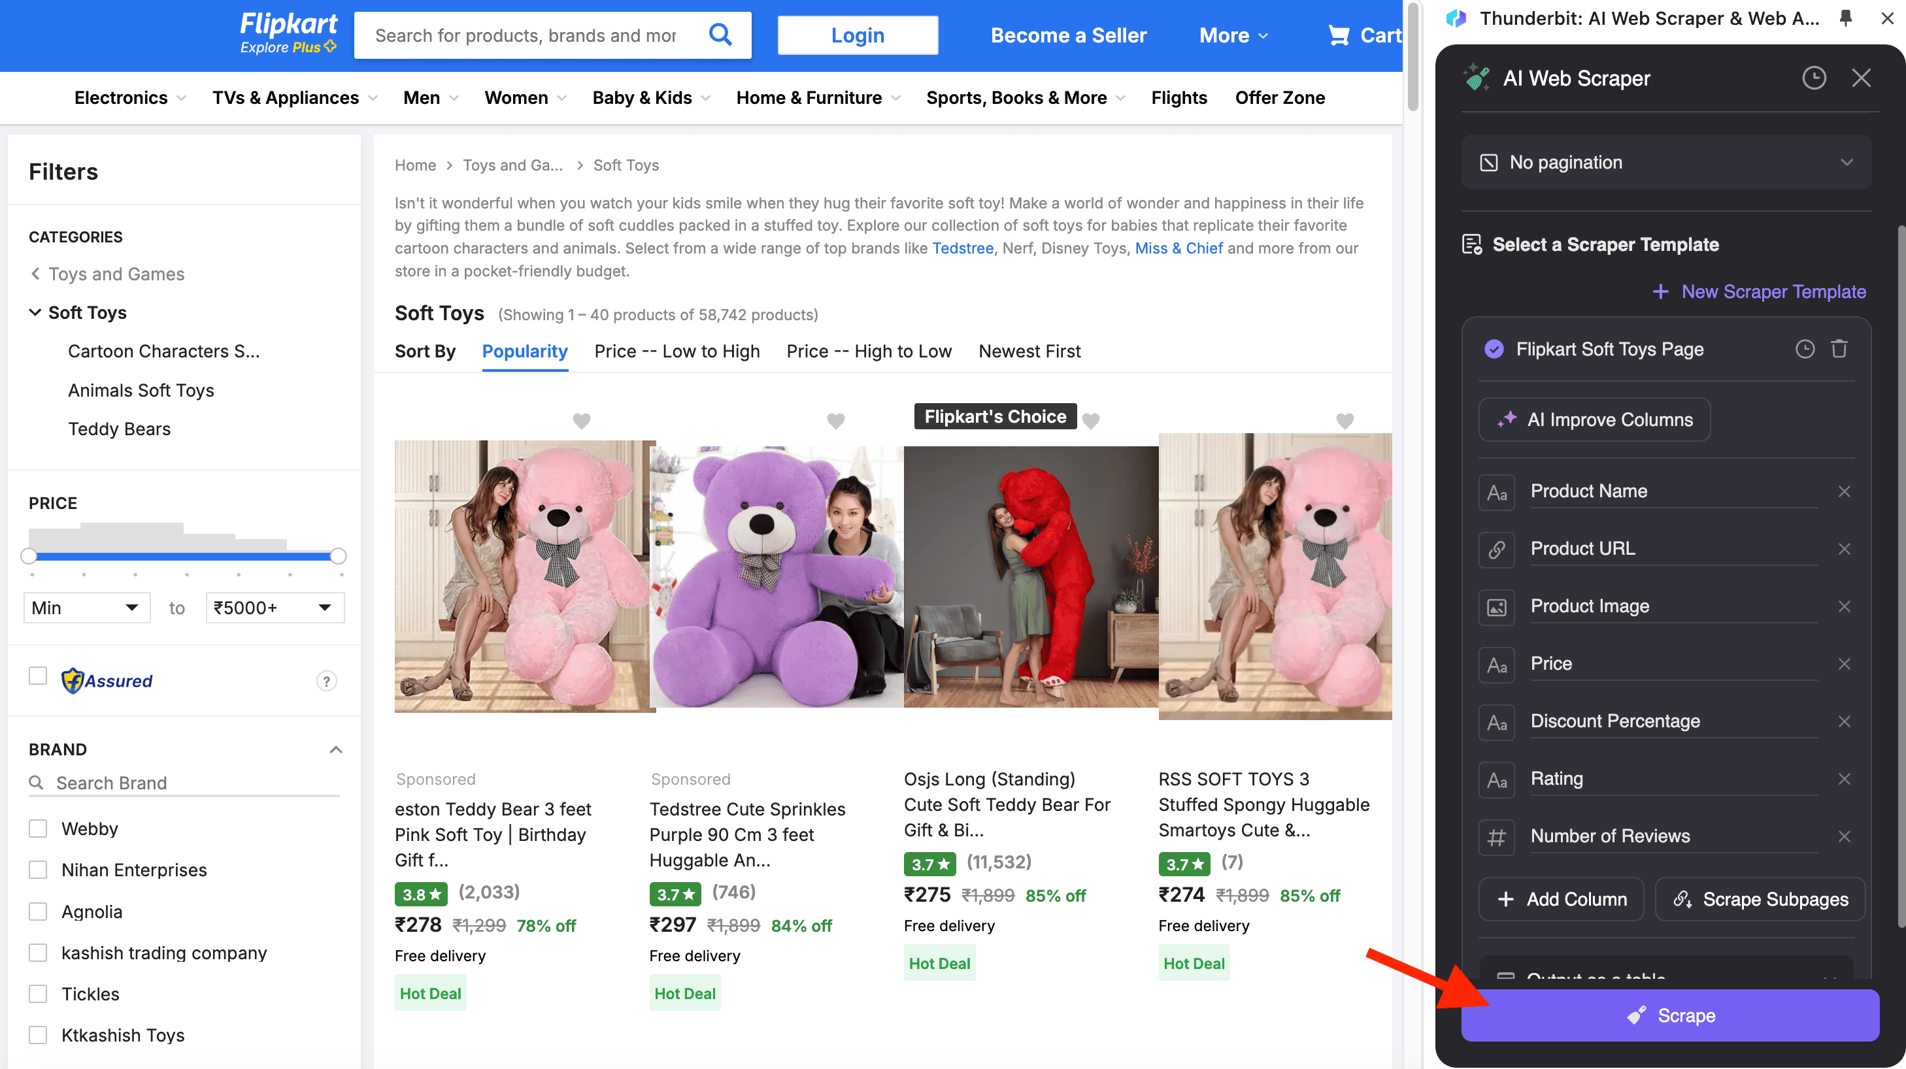Enable the Flipkart Assured checkbox

coord(38,676)
